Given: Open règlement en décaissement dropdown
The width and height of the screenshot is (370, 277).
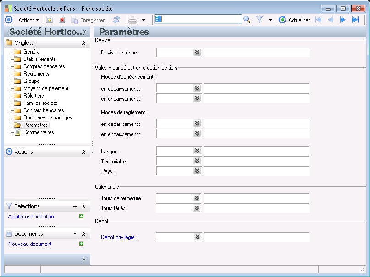Looking at the screenshot, I should point(197,123).
